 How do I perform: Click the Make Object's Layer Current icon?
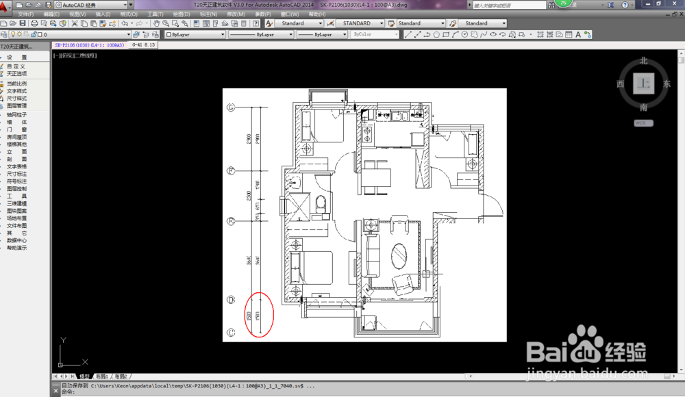click(x=136, y=34)
